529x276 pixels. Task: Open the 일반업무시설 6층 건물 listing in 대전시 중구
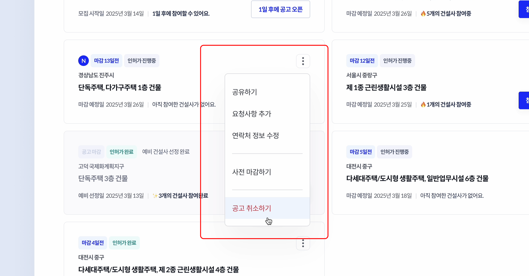click(x=417, y=178)
